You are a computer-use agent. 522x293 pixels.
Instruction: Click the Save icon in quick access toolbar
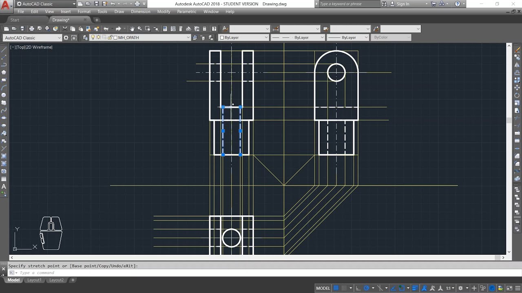(x=96, y=4)
